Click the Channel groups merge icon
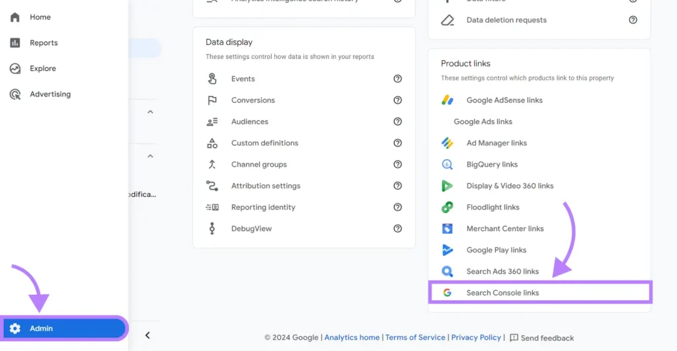The width and height of the screenshot is (677, 351). pos(212,165)
